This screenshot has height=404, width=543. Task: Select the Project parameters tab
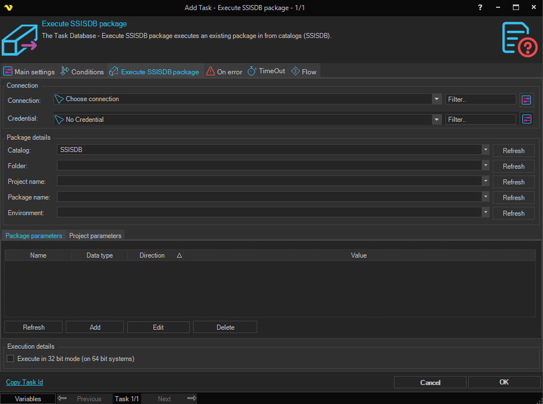tap(95, 236)
